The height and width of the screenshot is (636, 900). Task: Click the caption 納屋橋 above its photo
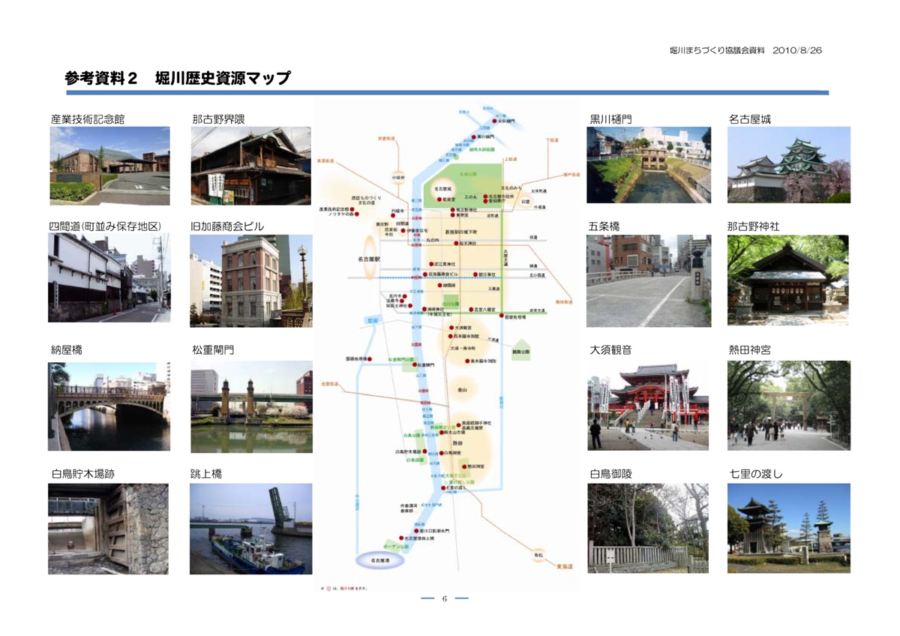66,349
